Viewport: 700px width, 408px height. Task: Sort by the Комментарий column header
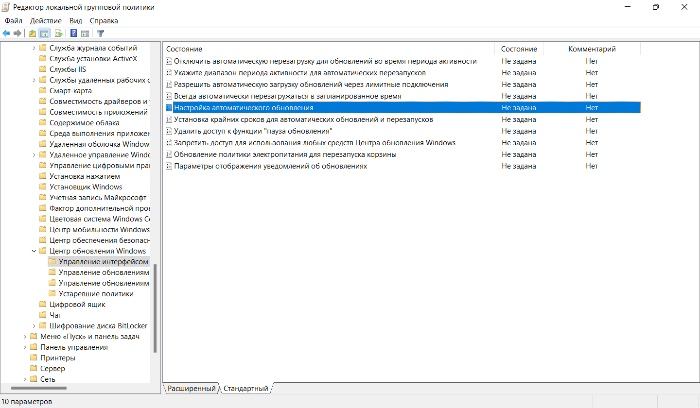click(x=592, y=49)
